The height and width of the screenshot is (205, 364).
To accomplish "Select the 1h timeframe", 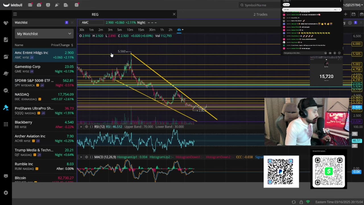I will [x=162, y=30].
